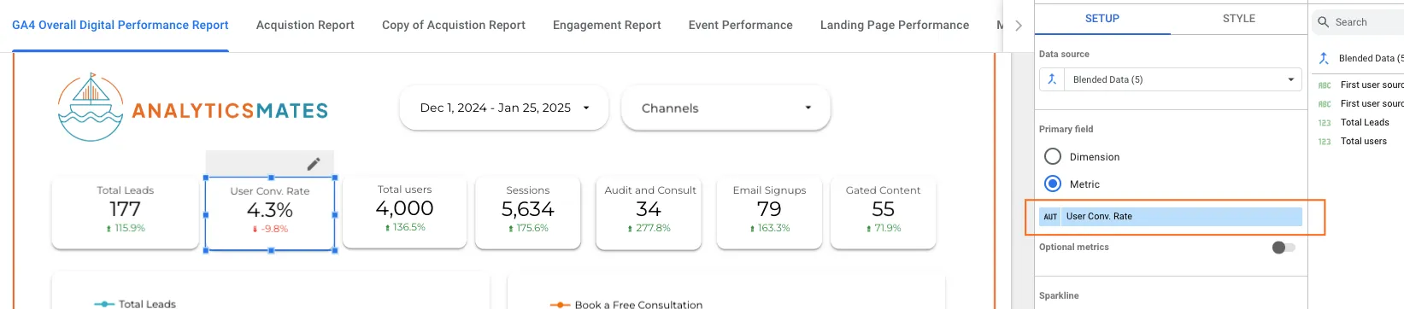Screen dimensions: 1404x309
Task: Select the Email Signups scorecard
Action: pyautogui.click(x=769, y=213)
